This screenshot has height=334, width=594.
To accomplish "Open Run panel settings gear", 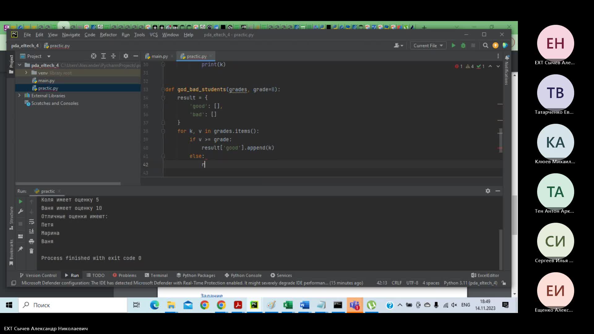I will [488, 191].
